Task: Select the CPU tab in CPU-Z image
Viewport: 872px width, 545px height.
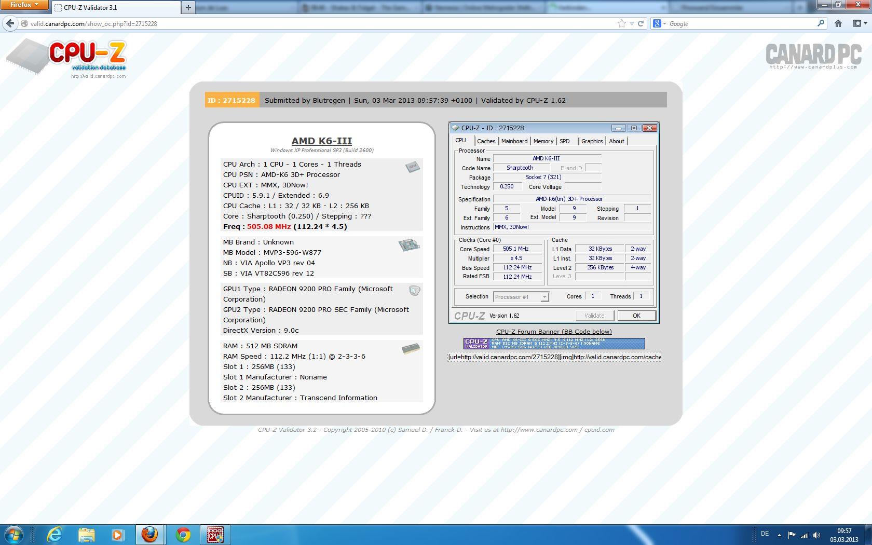Action: point(461,141)
